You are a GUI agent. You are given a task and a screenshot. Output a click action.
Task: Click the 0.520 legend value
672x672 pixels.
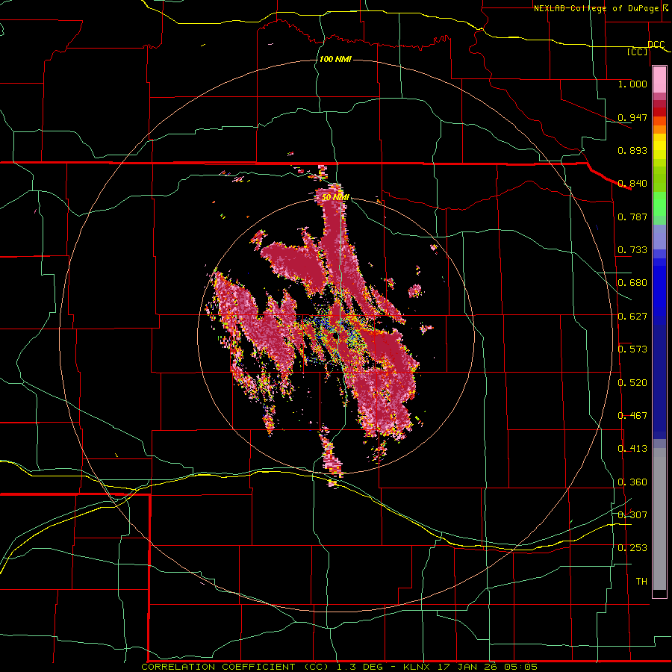pyautogui.click(x=632, y=383)
